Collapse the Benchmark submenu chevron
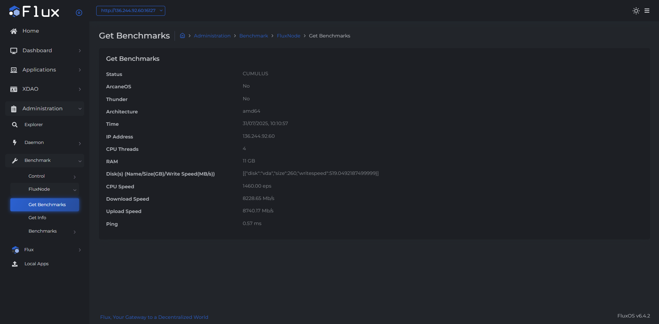Image resolution: width=659 pixels, height=324 pixels. 80,161
